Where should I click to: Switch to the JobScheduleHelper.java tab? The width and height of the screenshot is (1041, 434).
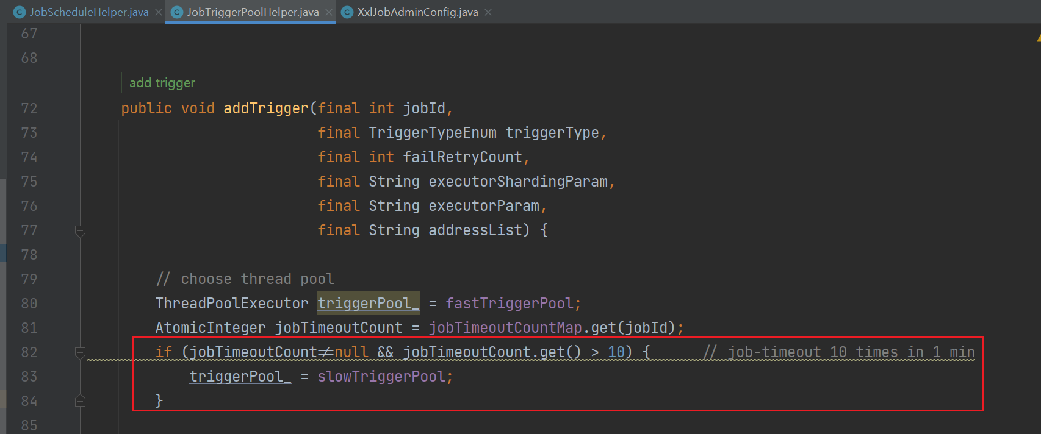click(89, 12)
